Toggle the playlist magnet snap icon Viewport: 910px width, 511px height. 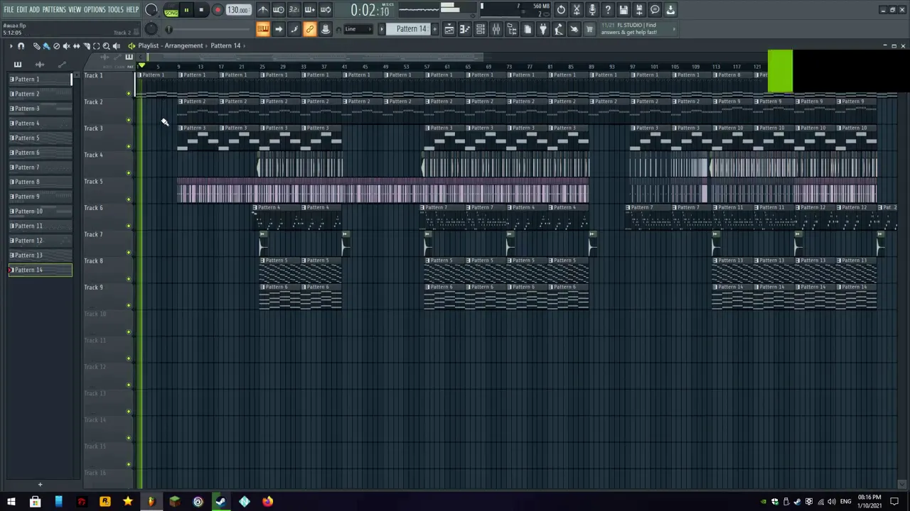pos(21,46)
